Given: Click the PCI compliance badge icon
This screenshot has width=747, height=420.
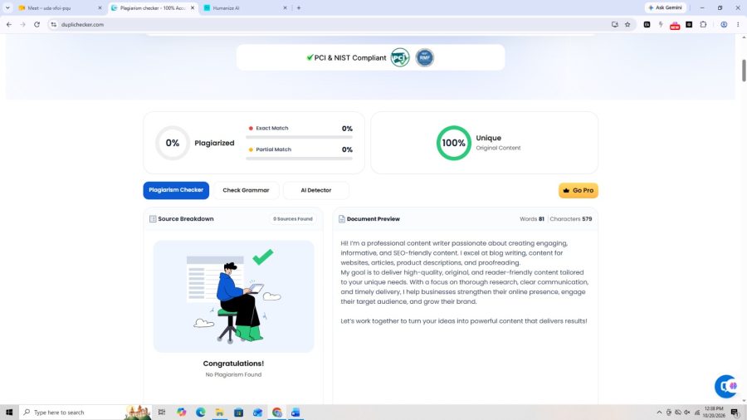Looking at the screenshot, I should click(400, 57).
